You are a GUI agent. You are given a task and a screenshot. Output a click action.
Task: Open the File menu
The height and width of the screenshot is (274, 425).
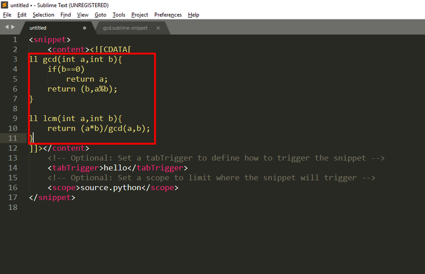tap(7, 15)
